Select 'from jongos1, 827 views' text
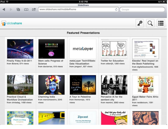 (x=81, y=67)
